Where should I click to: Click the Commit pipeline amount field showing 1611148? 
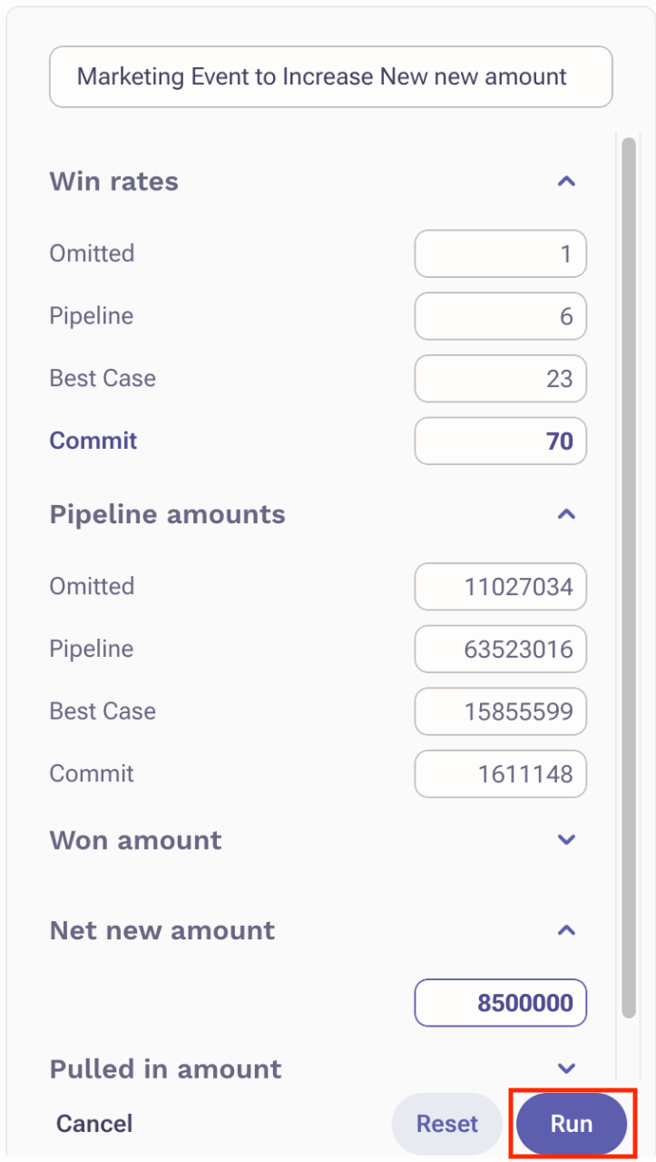click(500, 774)
